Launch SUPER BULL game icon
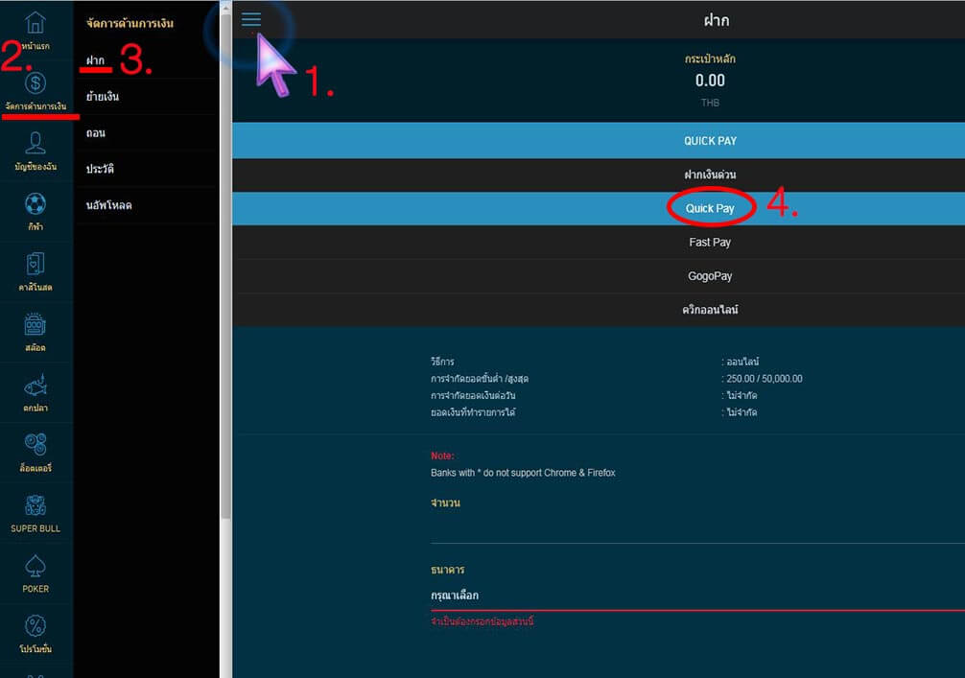Viewport: 965px width, 678px height. coord(35,505)
